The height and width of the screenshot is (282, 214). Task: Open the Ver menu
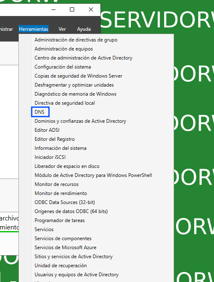(62, 29)
